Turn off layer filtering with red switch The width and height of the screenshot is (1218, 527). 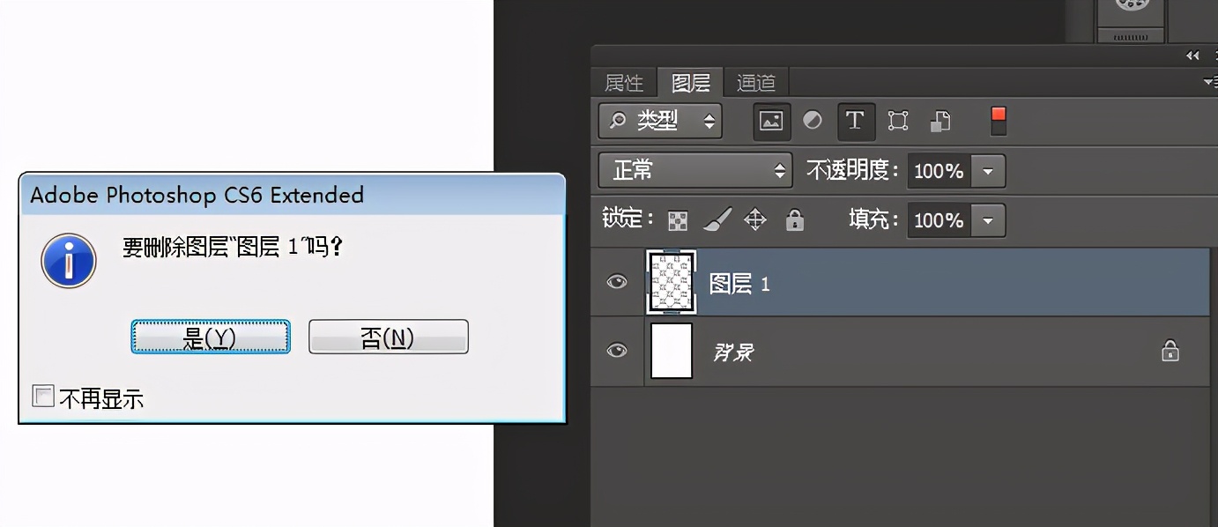click(999, 121)
